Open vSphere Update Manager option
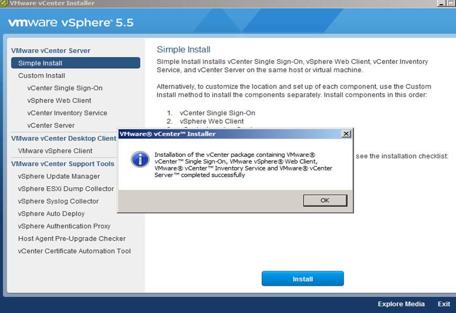Viewport: 456px width, 313px height. tap(59, 176)
